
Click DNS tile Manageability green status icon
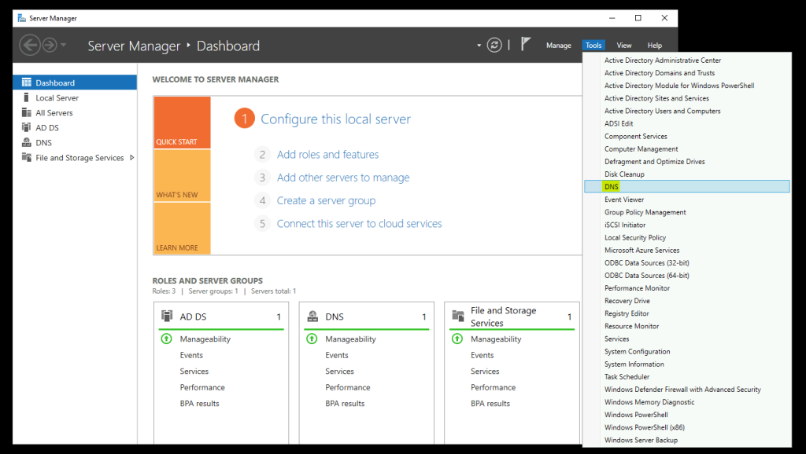312,339
